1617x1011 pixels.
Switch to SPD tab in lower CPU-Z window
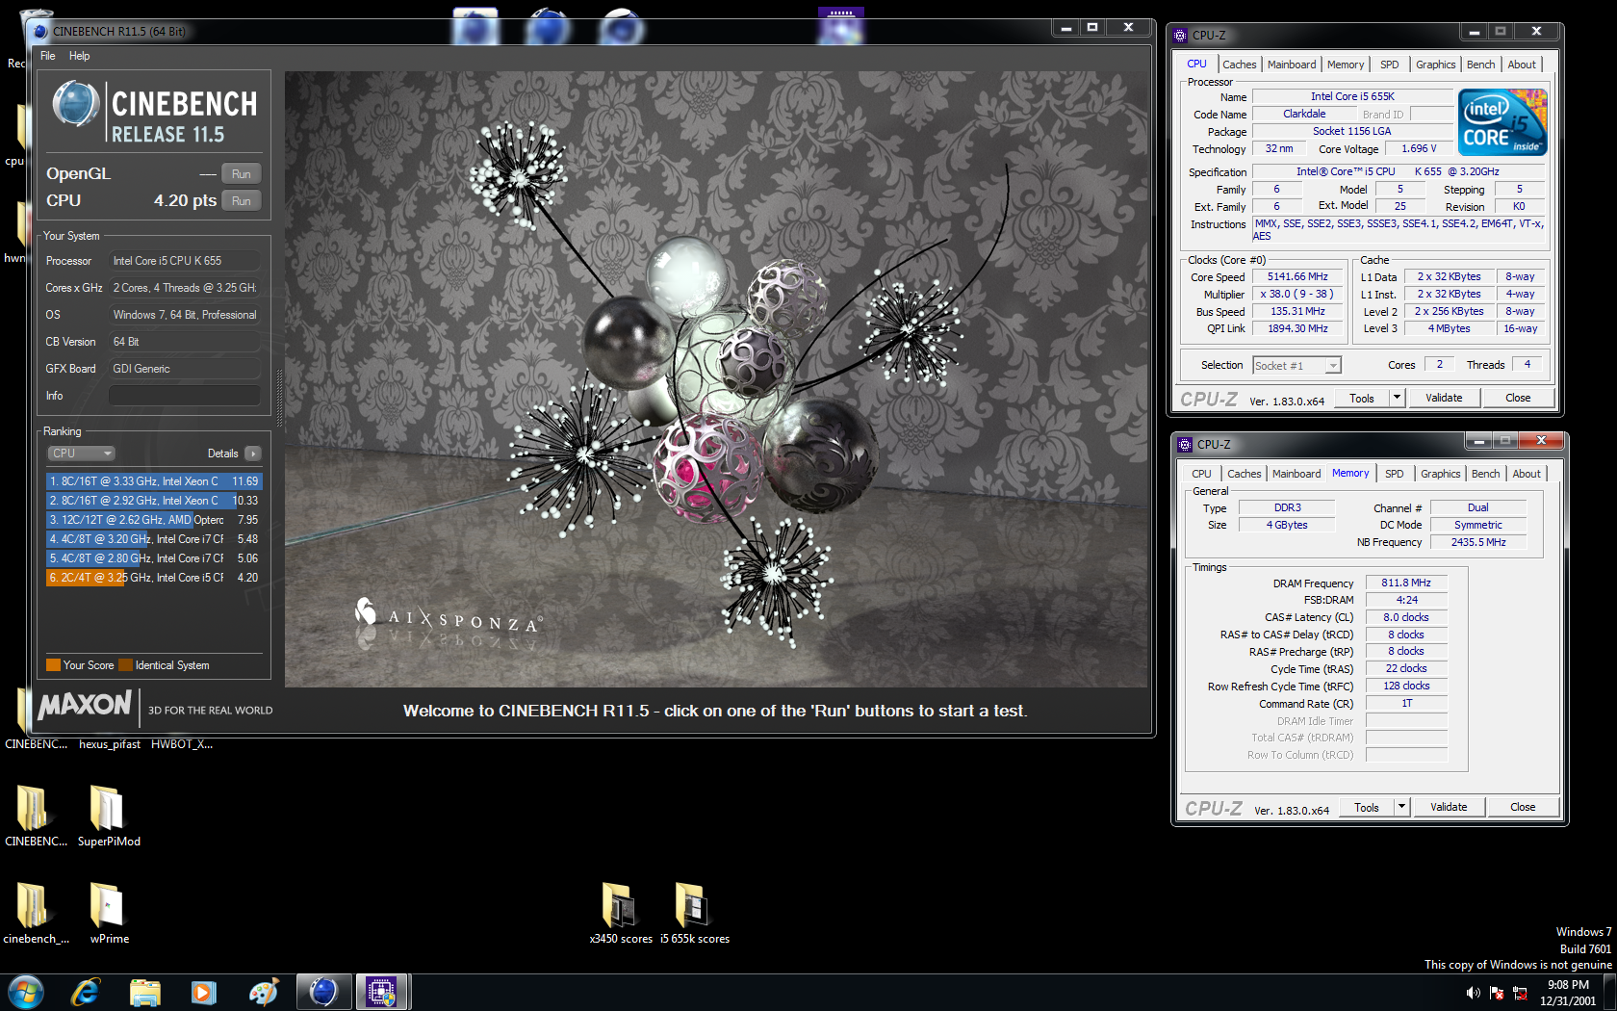1395,474
